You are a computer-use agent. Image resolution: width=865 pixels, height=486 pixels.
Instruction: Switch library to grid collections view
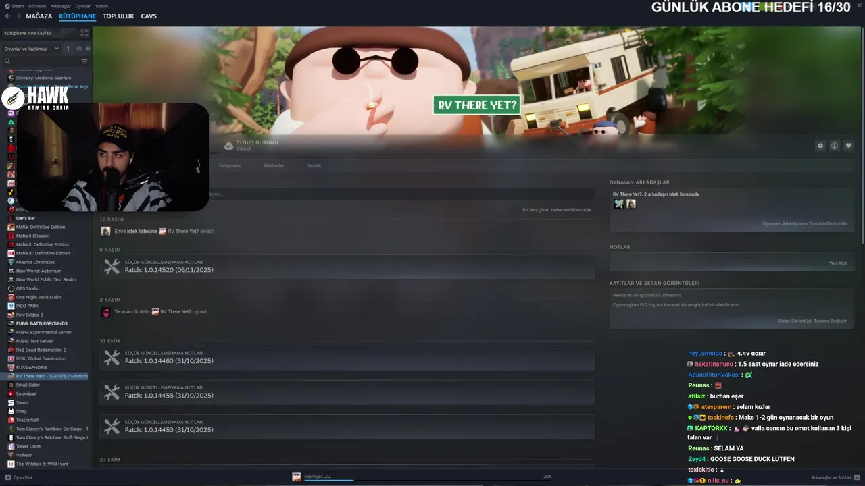(84, 32)
